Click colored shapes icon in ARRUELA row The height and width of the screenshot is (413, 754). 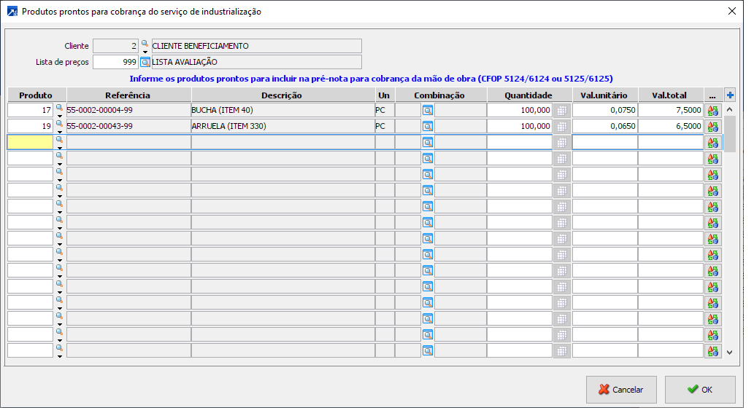pyautogui.click(x=713, y=127)
